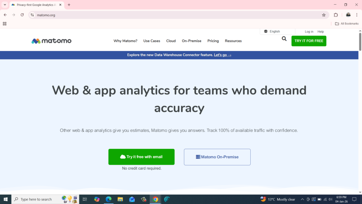Screen dimensions: 362x204
Task: Click Matomo On-Premise button
Action: (217, 157)
